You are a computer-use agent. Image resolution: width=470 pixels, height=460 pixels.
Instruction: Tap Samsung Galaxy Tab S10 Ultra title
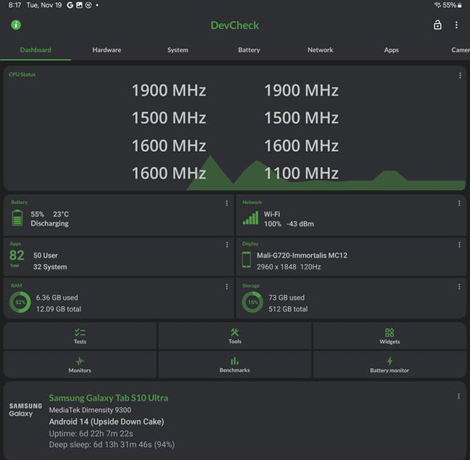[109, 398]
